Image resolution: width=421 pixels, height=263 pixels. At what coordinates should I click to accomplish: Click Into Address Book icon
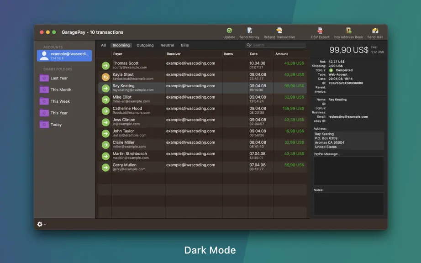tap(348, 31)
